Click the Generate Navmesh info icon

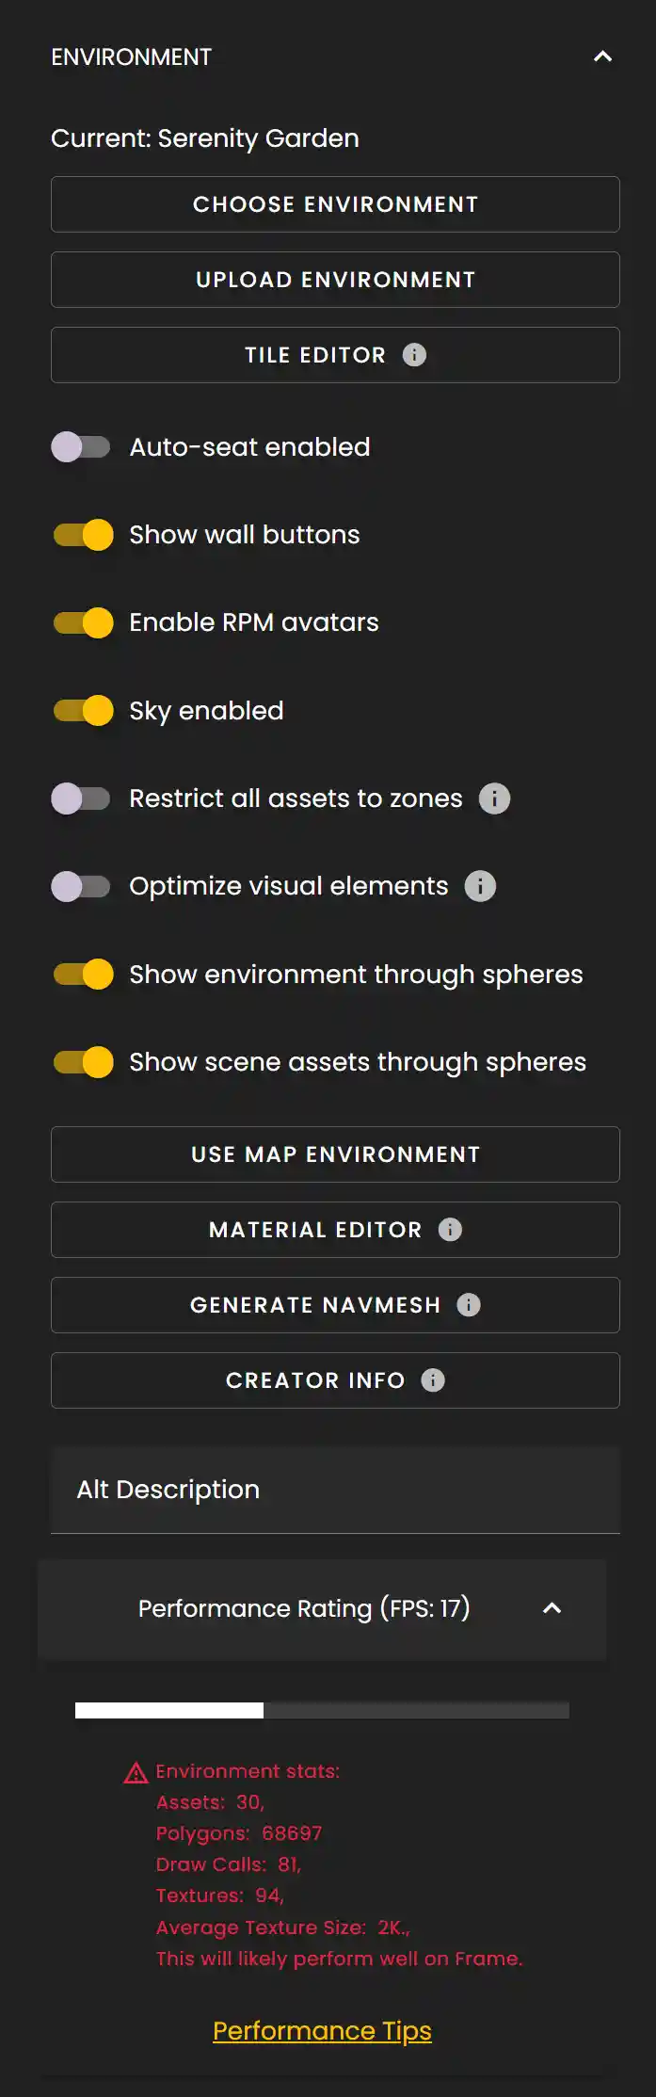[470, 1305]
